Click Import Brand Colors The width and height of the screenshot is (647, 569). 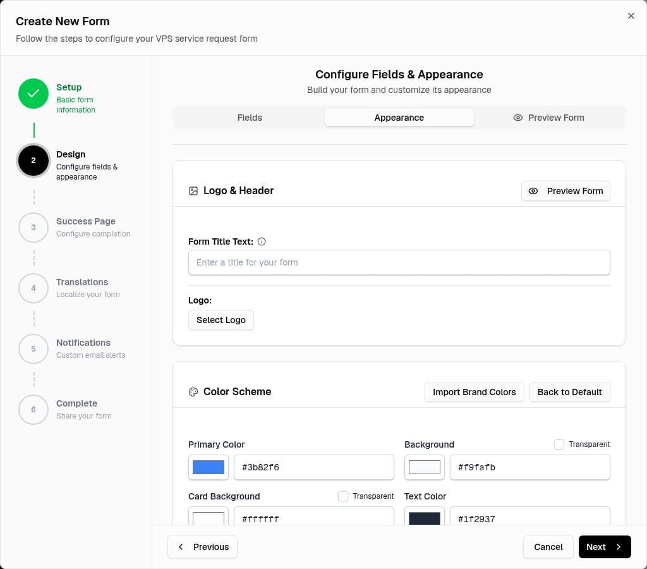pos(474,392)
